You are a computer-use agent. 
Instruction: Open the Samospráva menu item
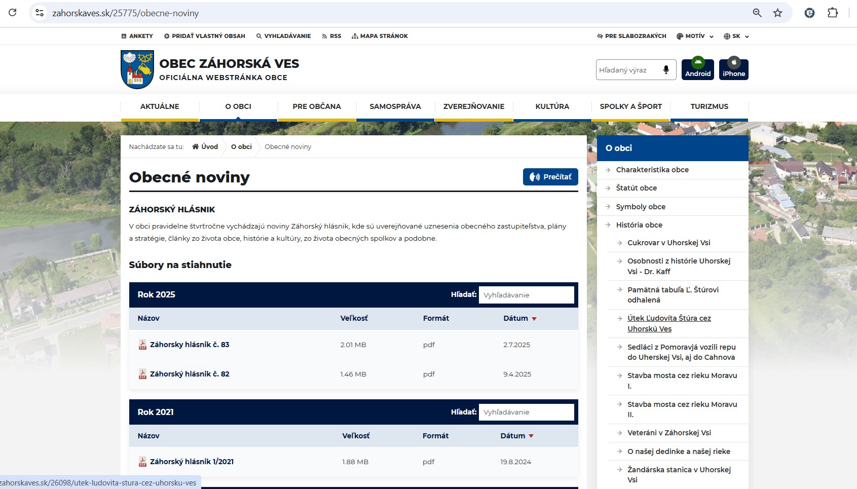395,106
